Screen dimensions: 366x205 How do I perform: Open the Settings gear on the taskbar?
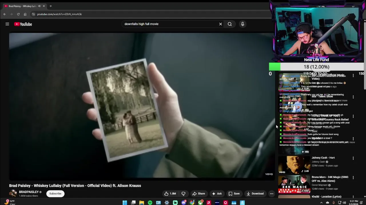[167, 203]
